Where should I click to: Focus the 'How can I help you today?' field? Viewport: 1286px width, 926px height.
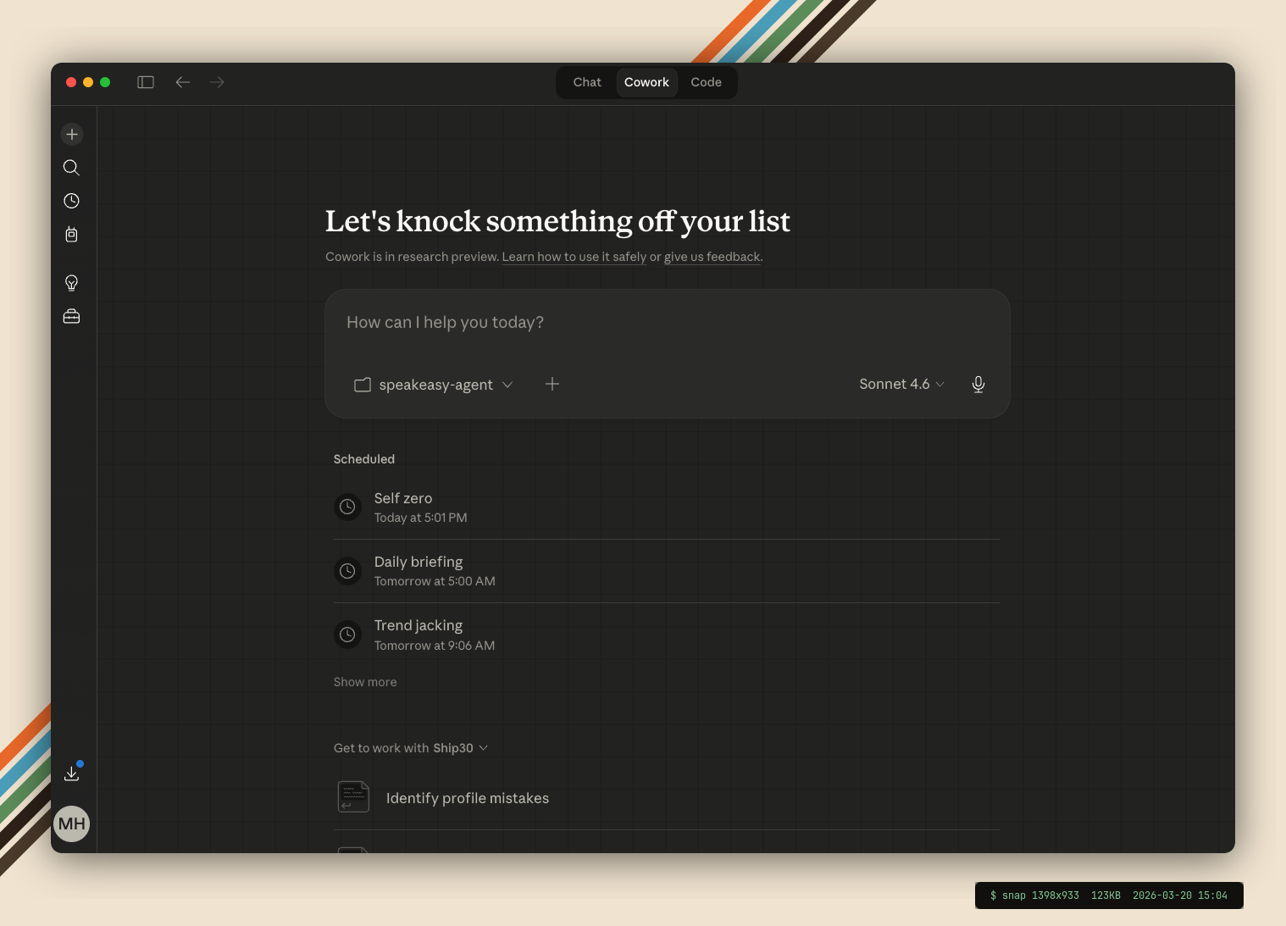666,323
